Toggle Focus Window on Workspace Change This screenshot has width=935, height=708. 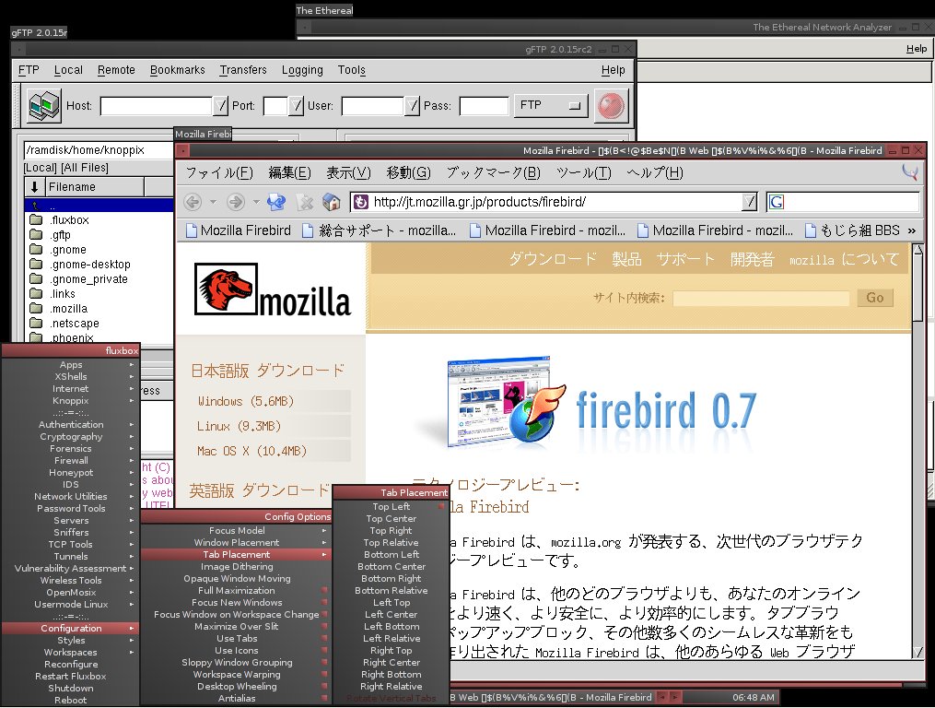pos(236,614)
